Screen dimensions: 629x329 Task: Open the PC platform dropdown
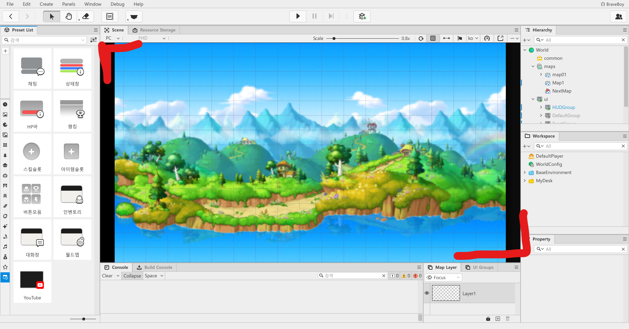point(113,38)
